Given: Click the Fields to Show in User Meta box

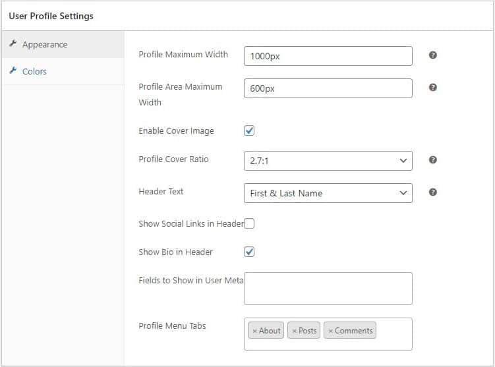Looking at the screenshot, I should [328, 289].
